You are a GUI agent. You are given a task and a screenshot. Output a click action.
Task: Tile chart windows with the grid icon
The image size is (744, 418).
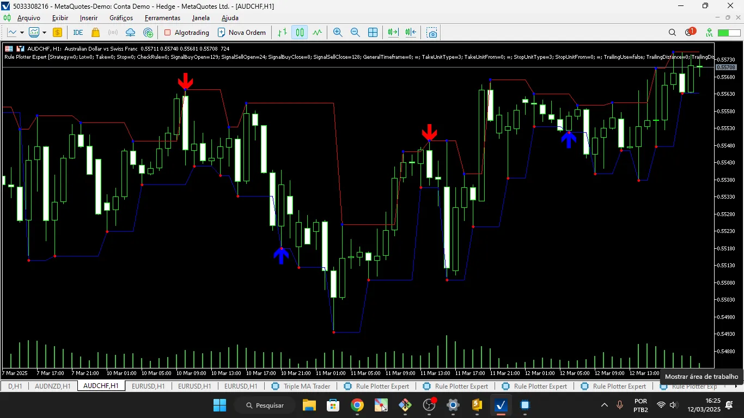pyautogui.click(x=373, y=33)
